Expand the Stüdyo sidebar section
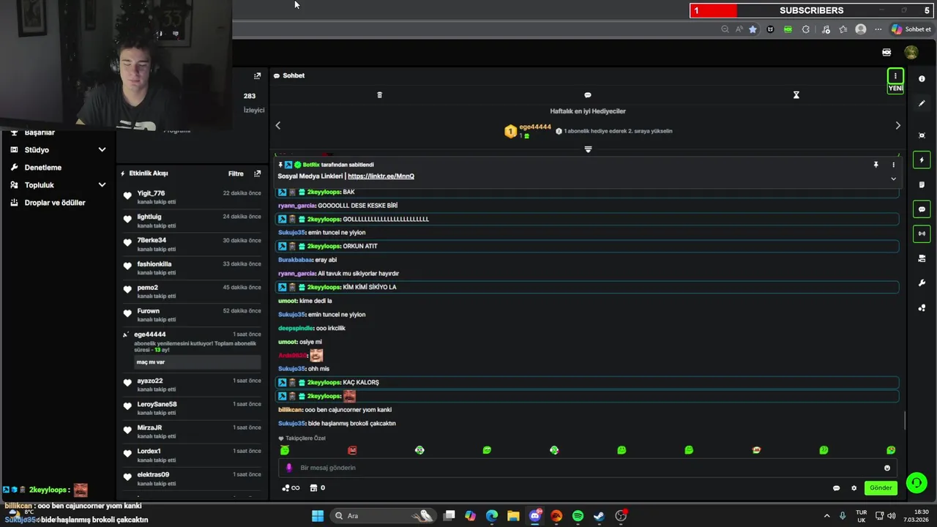Screen dimensions: 937x527 pos(102,150)
